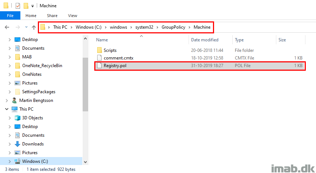
Task: Expand the 3D Objects tree node
Action: click(10, 118)
